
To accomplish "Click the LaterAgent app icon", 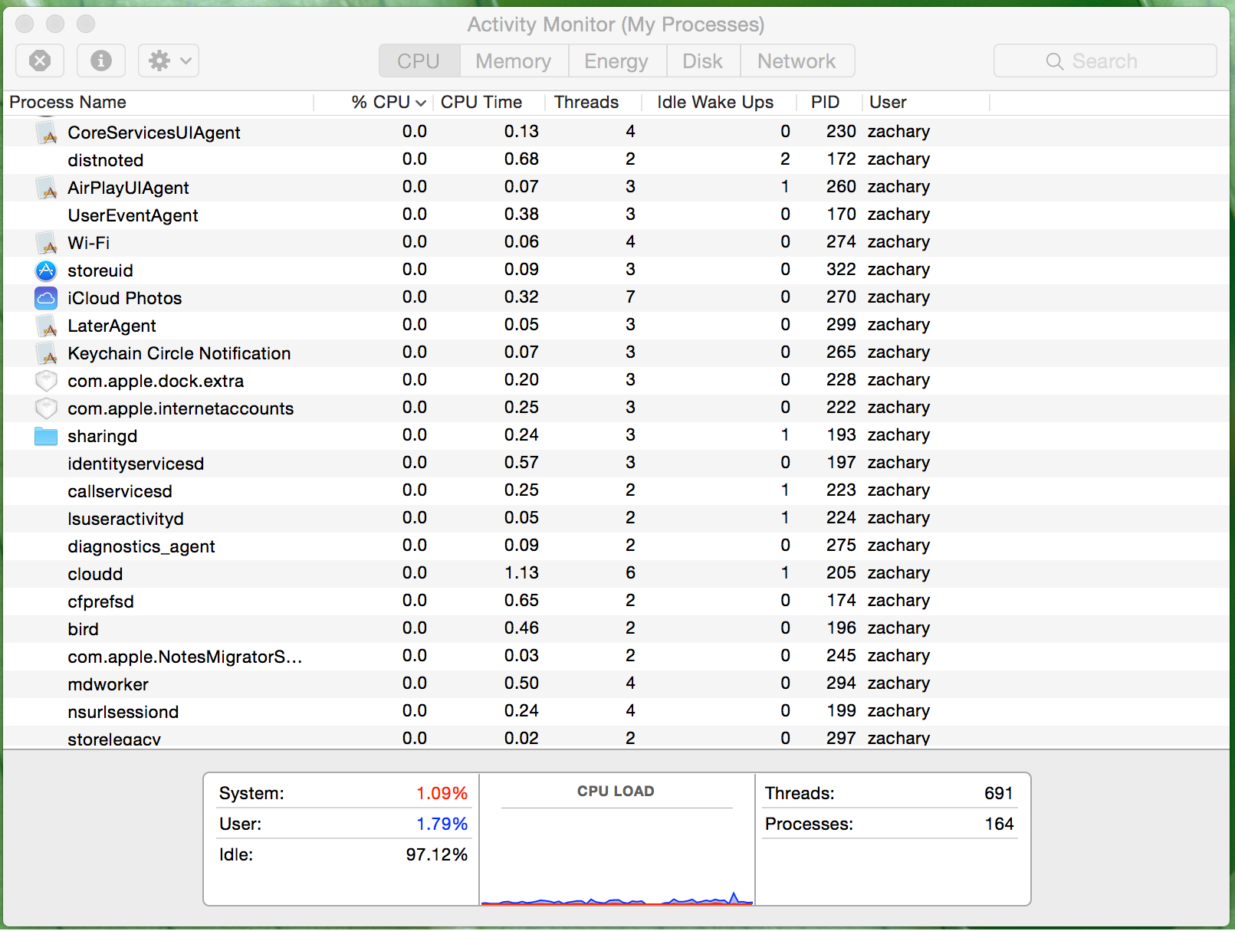I will pyautogui.click(x=47, y=326).
